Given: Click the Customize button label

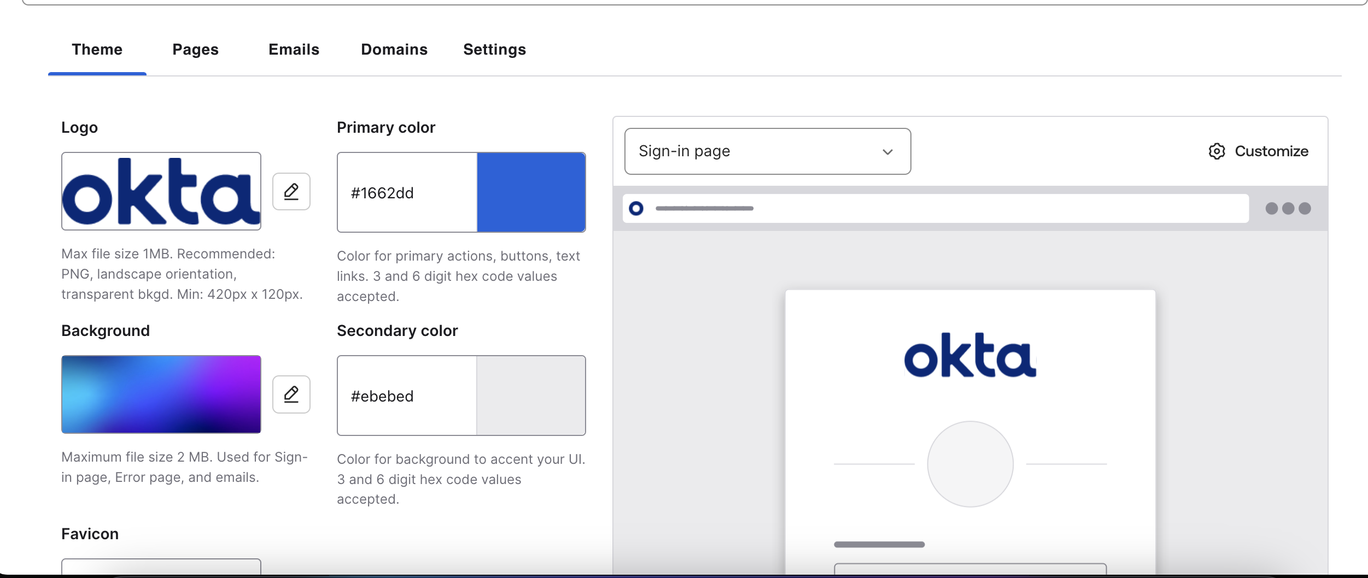Looking at the screenshot, I should 1271,151.
